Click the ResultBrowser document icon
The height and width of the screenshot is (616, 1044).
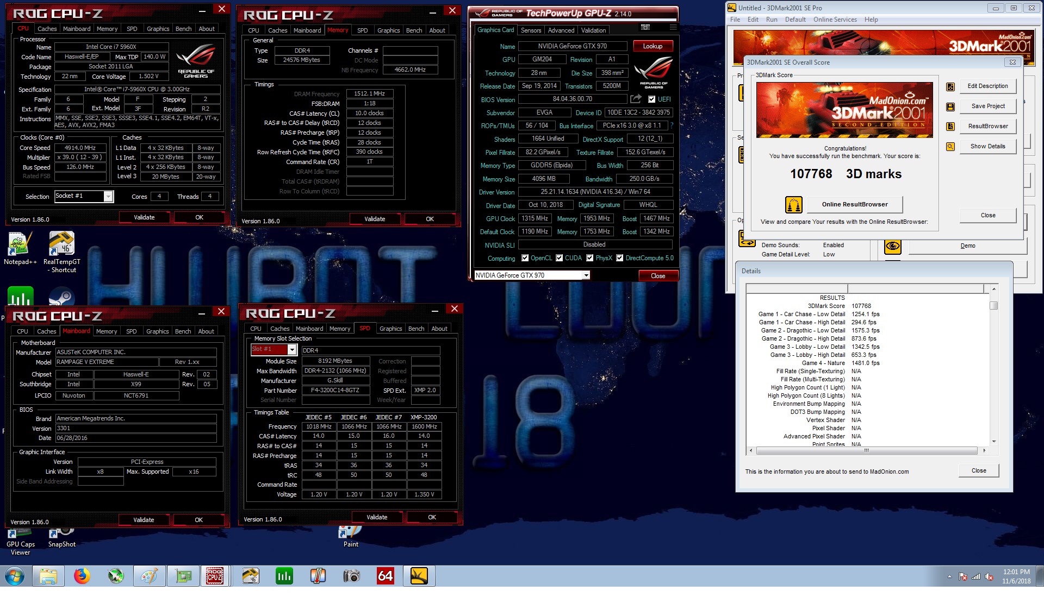pos(950,127)
